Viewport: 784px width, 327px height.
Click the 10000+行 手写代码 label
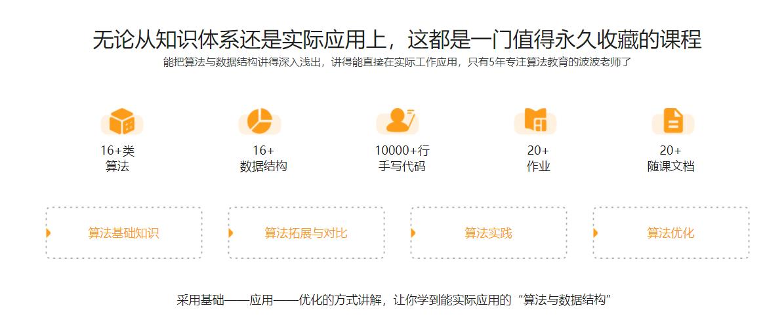coord(402,159)
